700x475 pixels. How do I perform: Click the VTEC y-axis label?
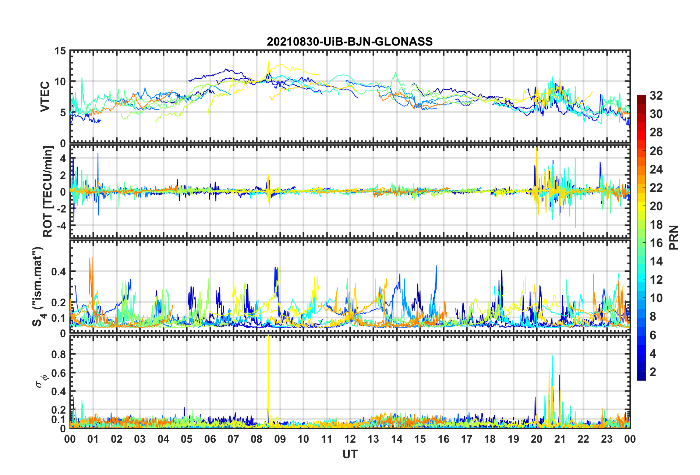pyautogui.click(x=45, y=97)
